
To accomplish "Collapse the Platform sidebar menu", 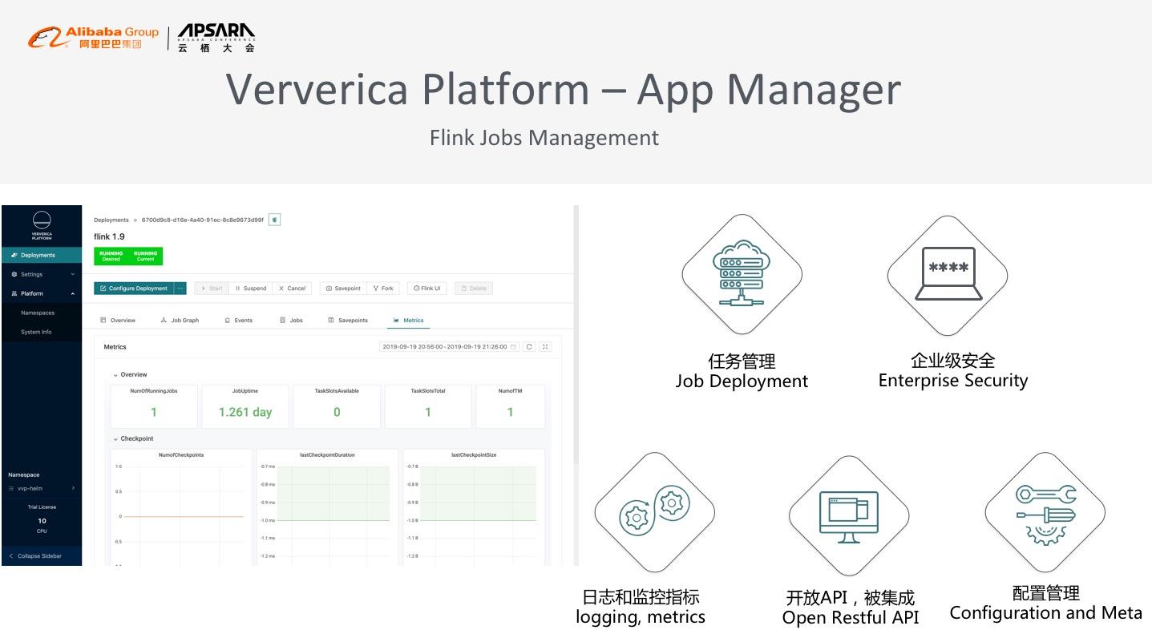I will click(42, 293).
